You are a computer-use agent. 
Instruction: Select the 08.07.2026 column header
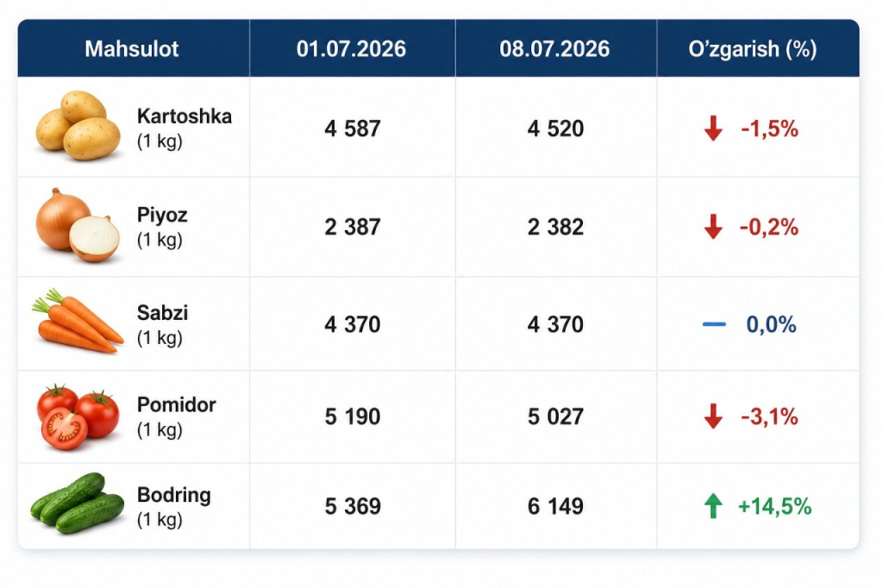coord(555,48)
